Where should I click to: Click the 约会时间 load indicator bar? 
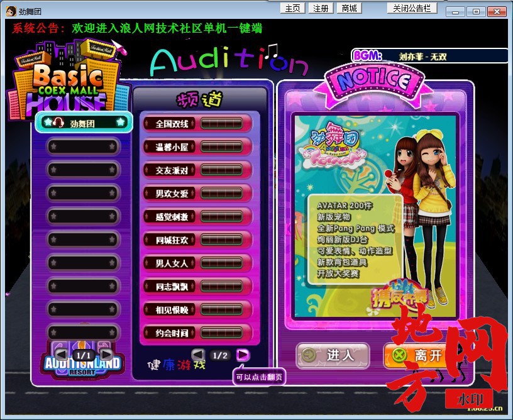tap(221, 333)
